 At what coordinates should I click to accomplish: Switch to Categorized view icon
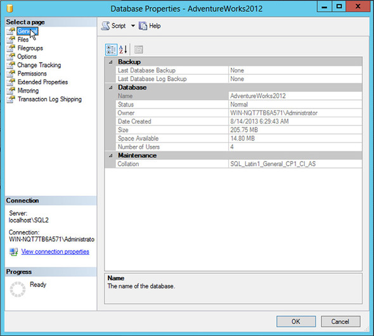click(x=111, y=49)
